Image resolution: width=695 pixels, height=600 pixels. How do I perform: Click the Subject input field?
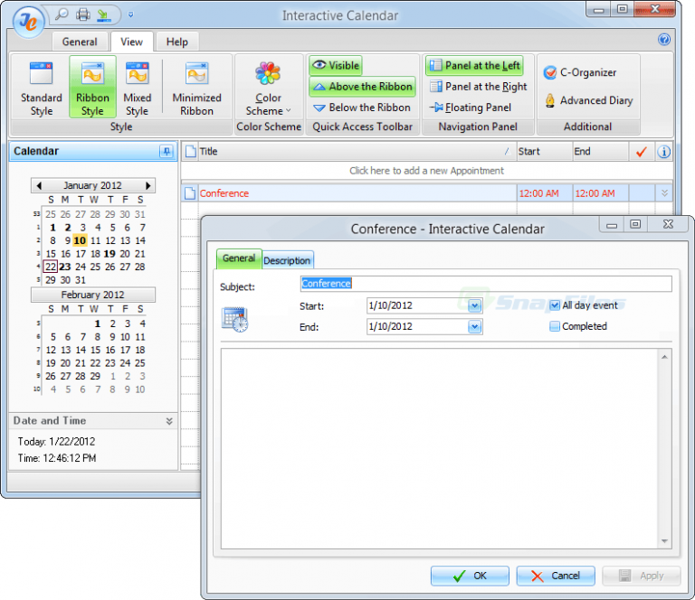click(x=486, y=284)
